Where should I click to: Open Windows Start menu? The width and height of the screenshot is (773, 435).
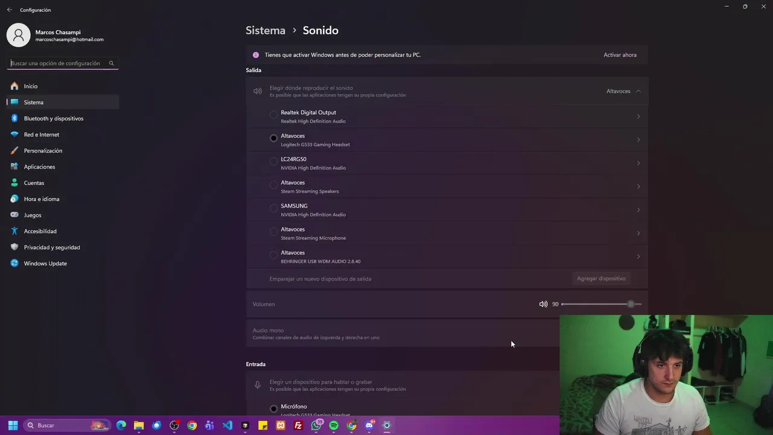click(13, 425)
